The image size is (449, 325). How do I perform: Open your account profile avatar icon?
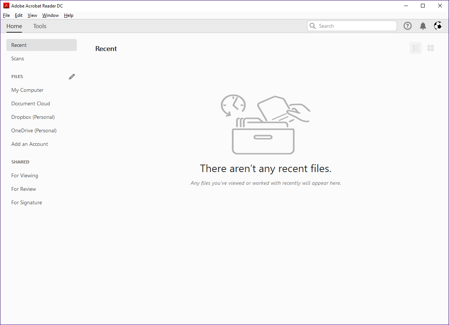coord(438,26)
